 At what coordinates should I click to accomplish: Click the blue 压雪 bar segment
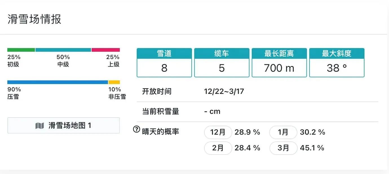pos(58,82)
